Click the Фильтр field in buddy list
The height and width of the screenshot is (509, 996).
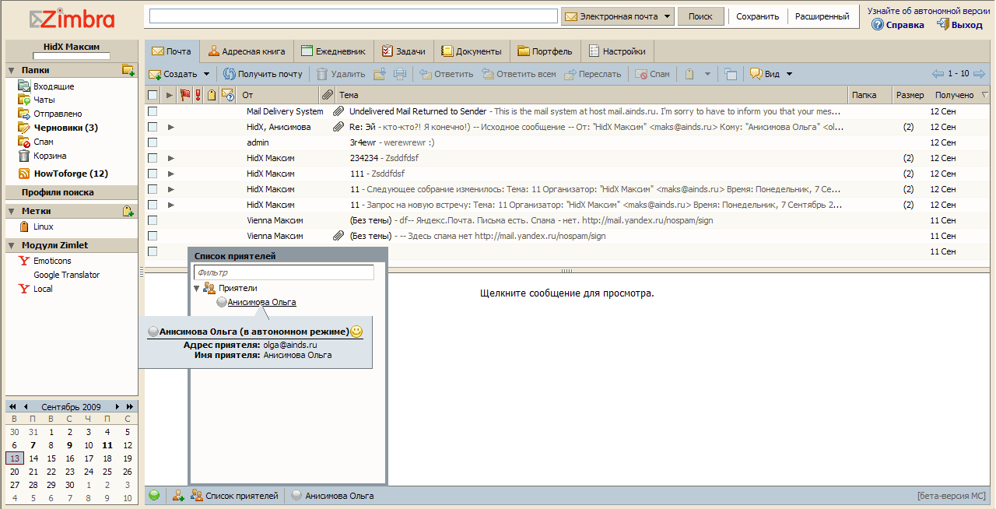(x=283, y=272)
